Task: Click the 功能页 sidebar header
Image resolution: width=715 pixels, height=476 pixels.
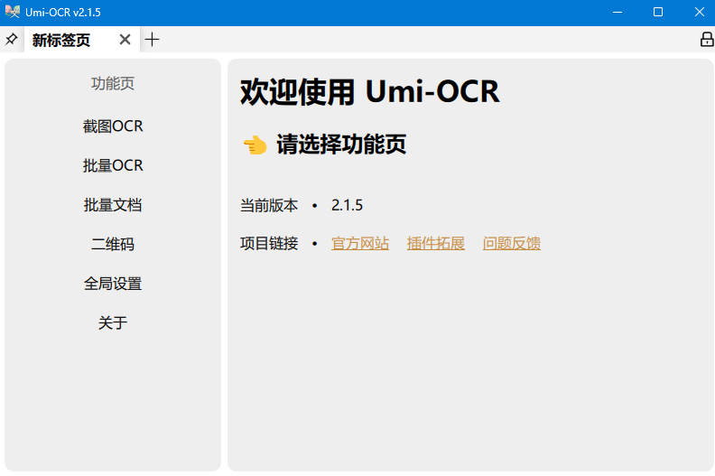Action: (x=113, y=84)
